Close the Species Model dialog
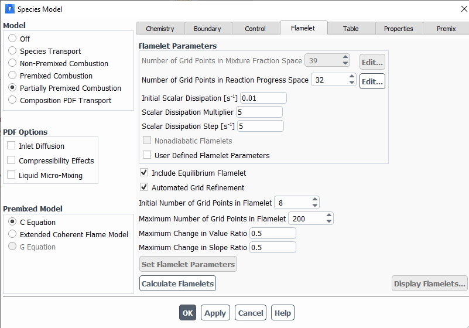Viewport: 469px width, 328px height. pyautogui.click(x=456, y=9)
